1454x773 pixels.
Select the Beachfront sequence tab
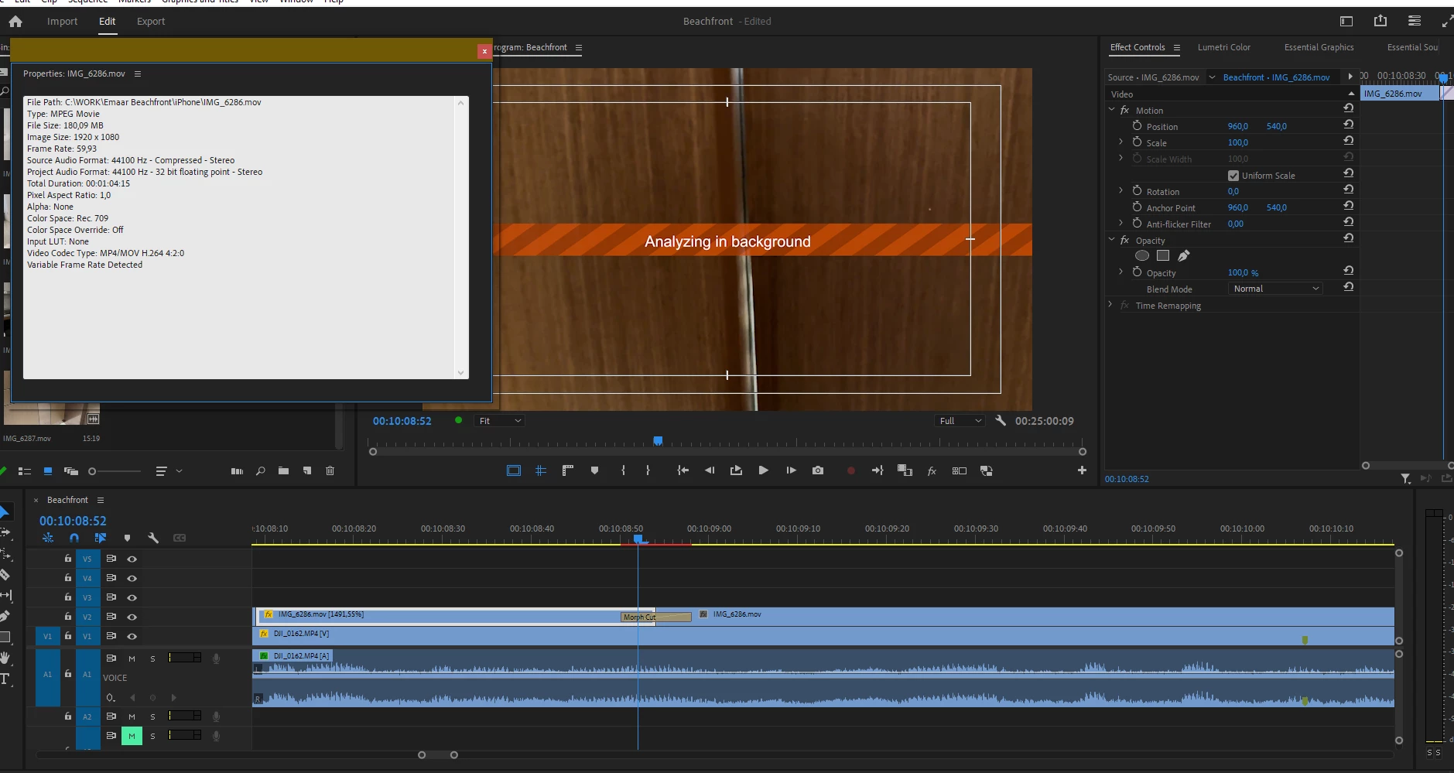coord(67,500)
